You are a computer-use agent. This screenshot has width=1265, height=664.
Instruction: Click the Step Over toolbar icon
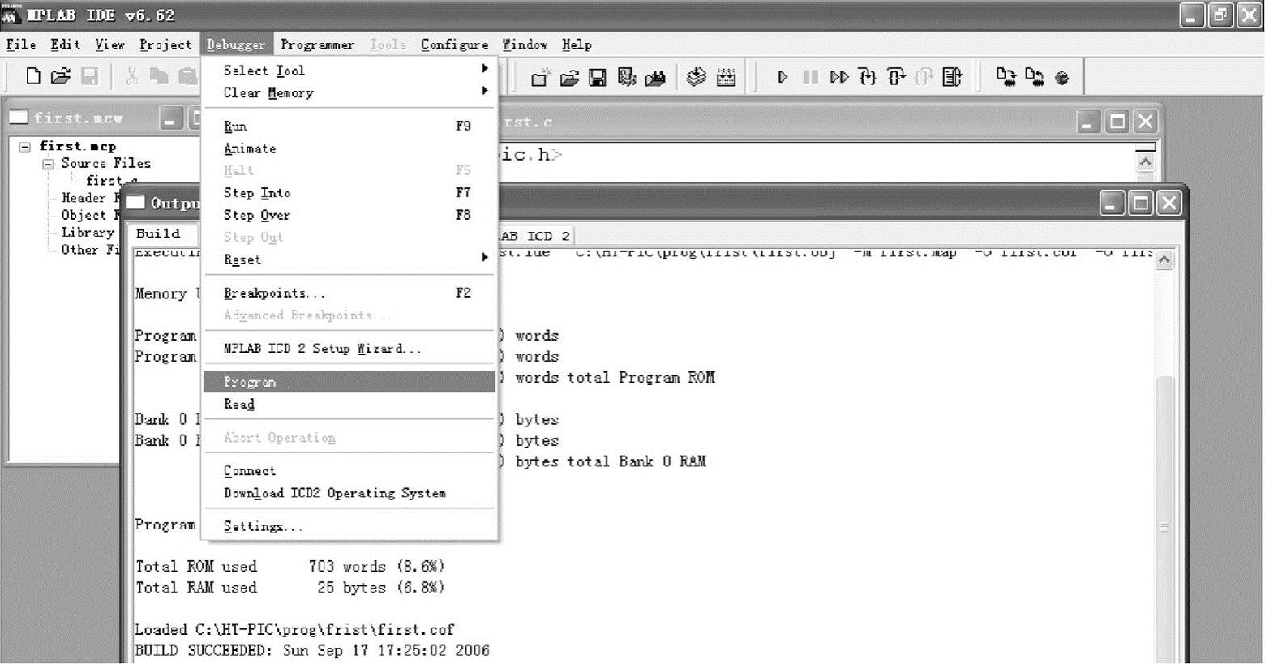click(896, 77)
